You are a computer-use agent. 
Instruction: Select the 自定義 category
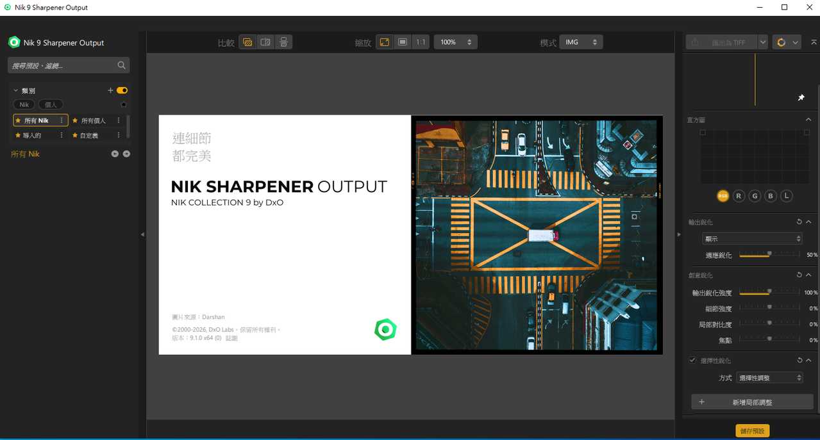pyautogui.click(x=90, y=135)
